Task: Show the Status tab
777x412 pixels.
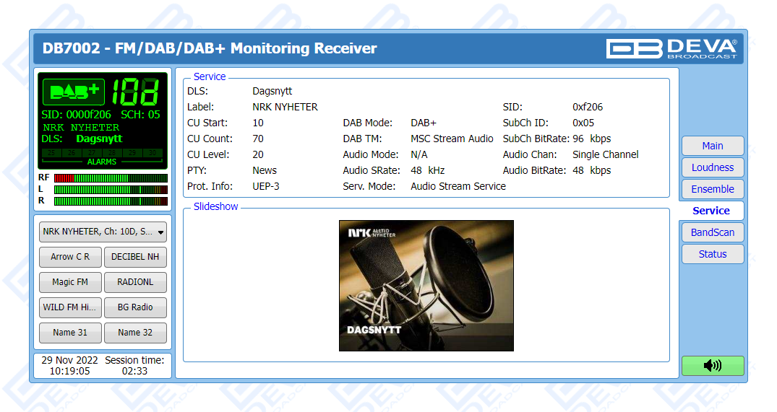Action: click(x=712, y=254)
